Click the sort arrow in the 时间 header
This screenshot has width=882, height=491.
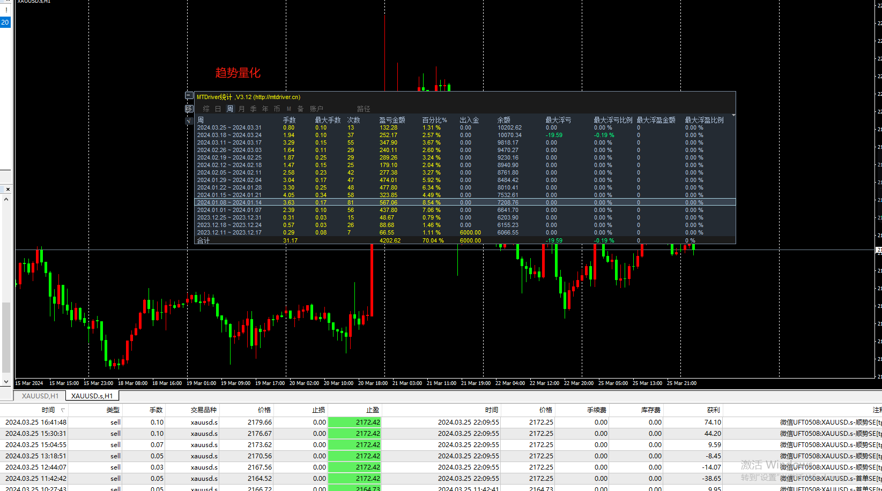63,410
